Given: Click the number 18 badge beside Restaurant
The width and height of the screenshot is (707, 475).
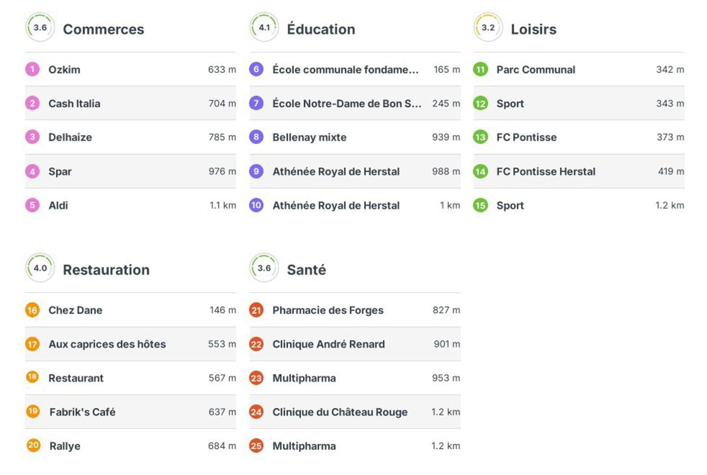Looking at the screenshot, I should tap(33, 377).
